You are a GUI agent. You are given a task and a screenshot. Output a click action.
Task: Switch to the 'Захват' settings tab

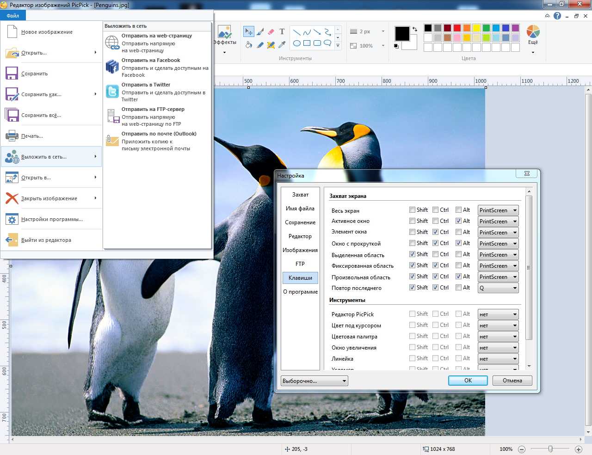[300, 195]
